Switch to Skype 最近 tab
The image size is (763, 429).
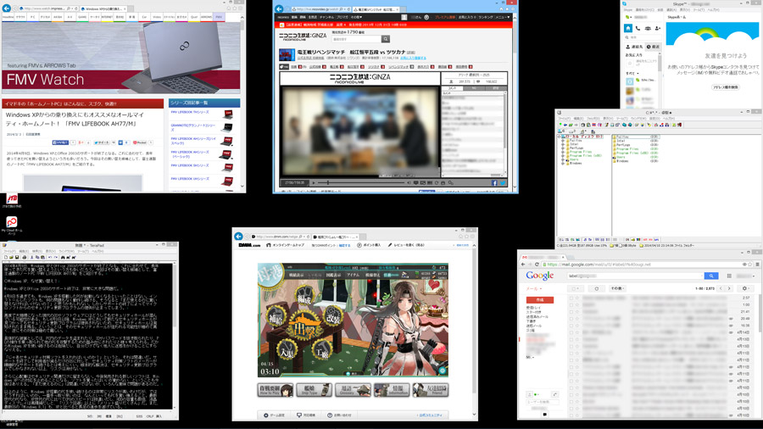[653, 47]
